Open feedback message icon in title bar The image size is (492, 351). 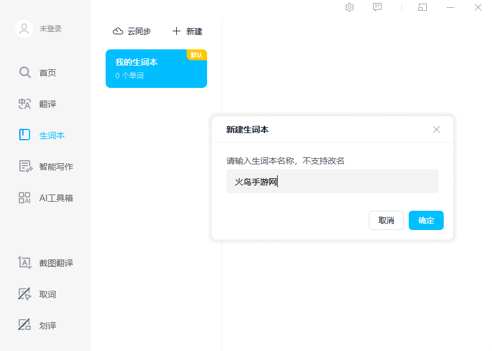(377, 7)
